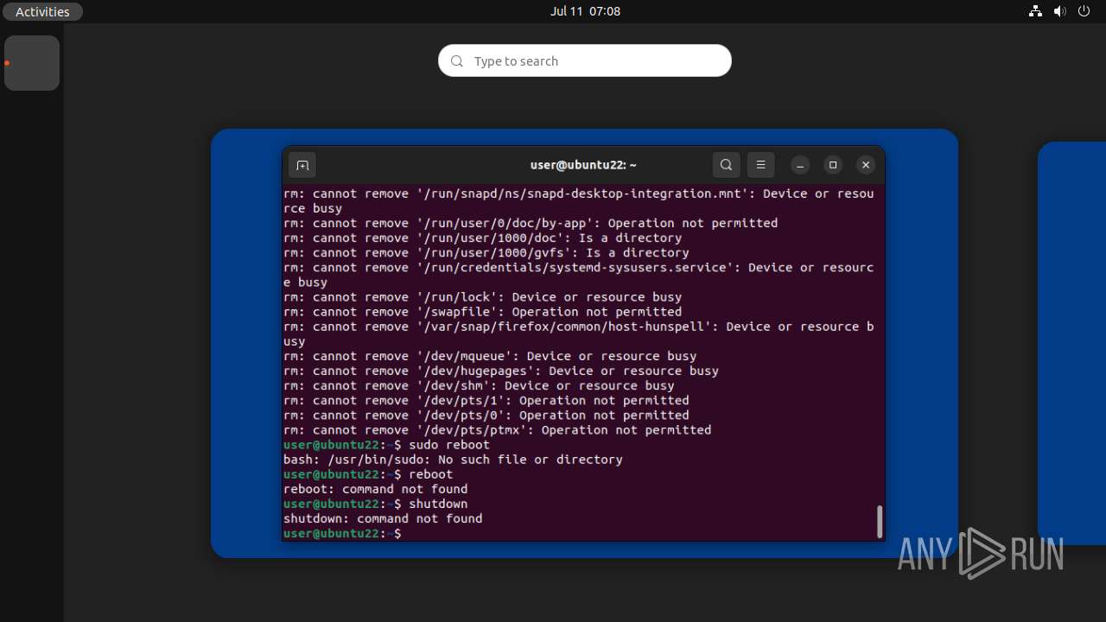
Task: Click the search magnifier icon in overview
Action: click(x=457, y=60)
